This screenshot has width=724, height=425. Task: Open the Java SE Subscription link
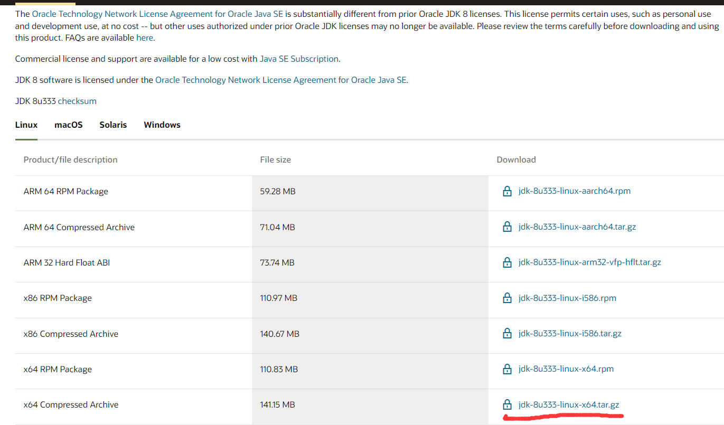[299, 59]
